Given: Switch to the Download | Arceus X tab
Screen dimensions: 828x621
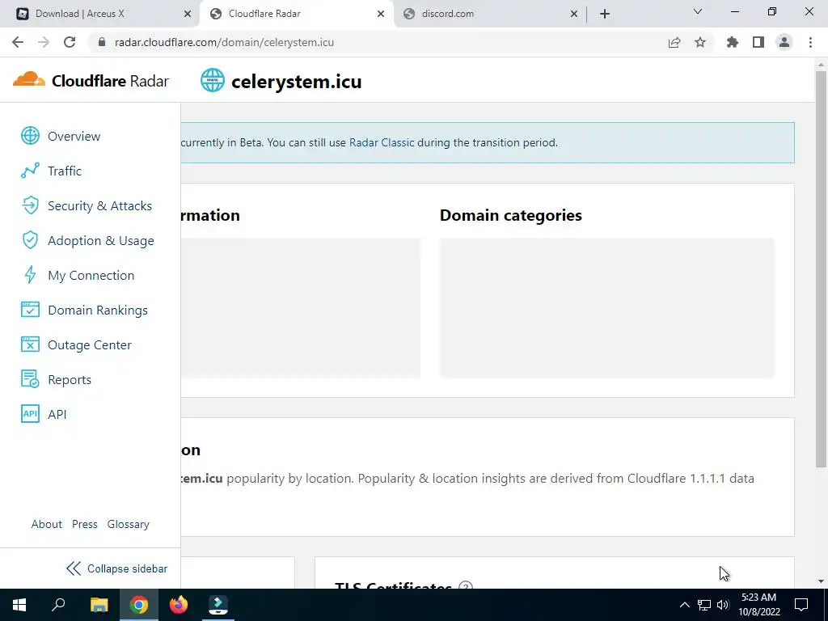Looking at the screenshot, I should [99, 14].
